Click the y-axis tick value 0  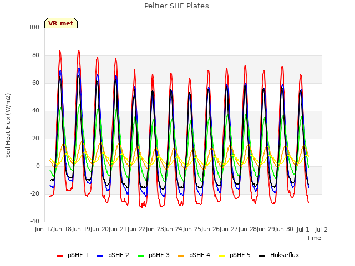(38, 166)
